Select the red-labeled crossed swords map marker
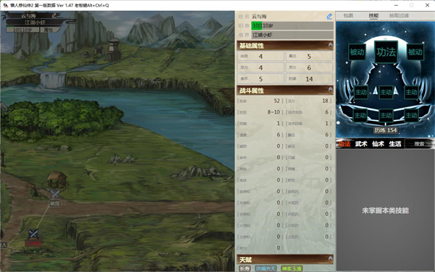The width and height of the screenshot is (435, 272). (33, 234)
